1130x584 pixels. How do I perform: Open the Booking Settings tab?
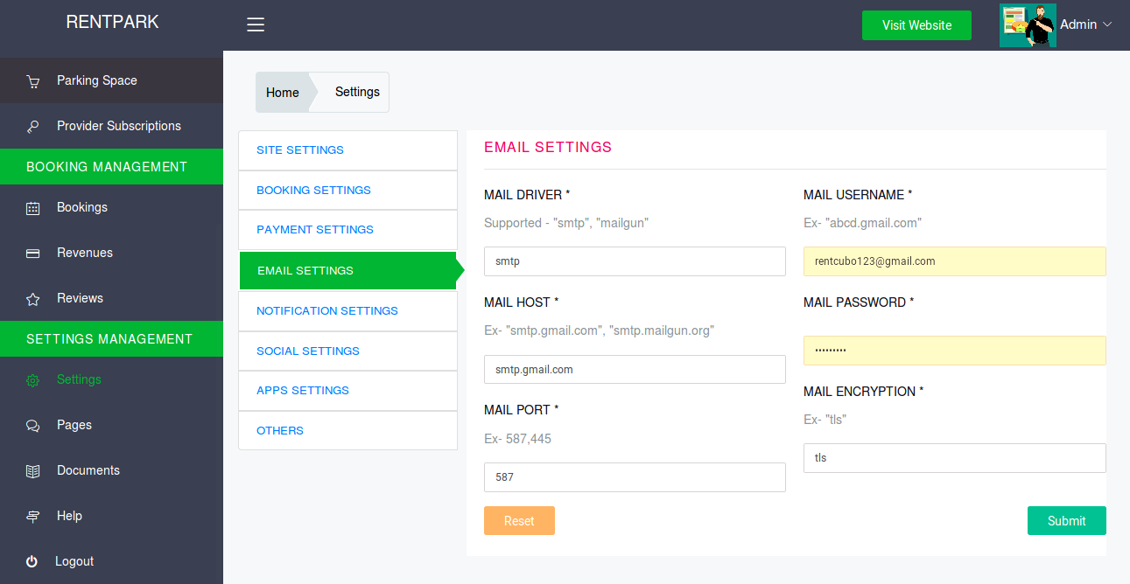347,190
